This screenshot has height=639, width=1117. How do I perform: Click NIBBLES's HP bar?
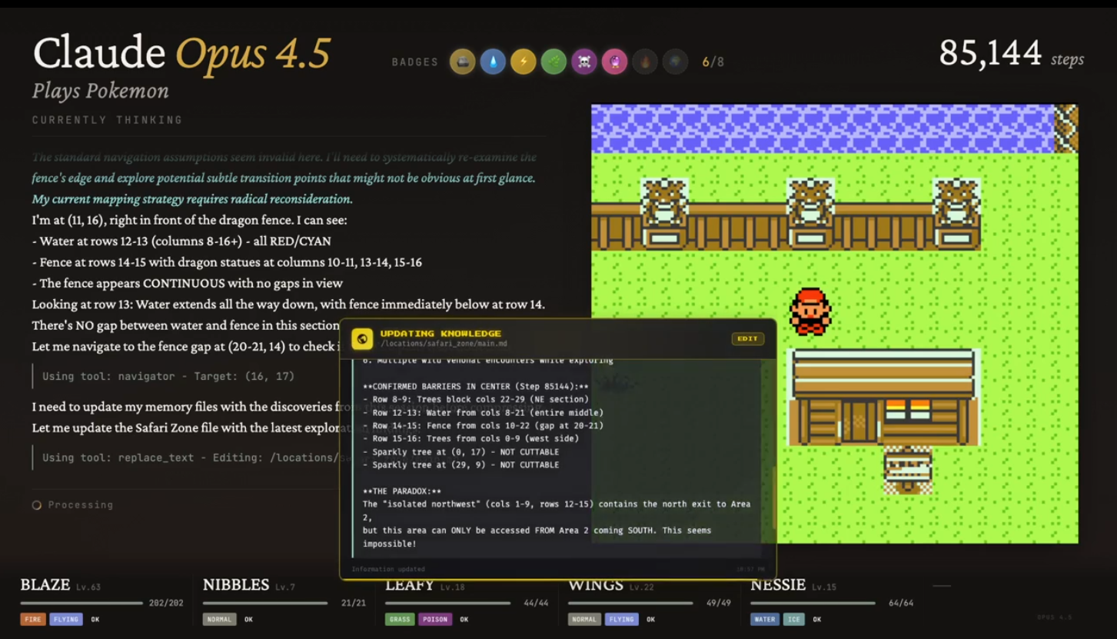(265, 603)
